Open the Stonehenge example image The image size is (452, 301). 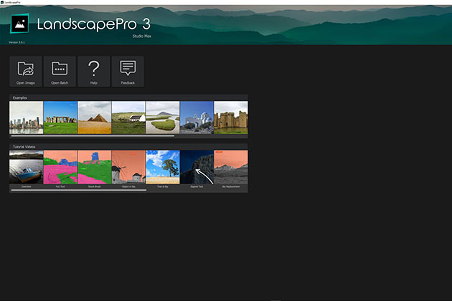[60, 118]
